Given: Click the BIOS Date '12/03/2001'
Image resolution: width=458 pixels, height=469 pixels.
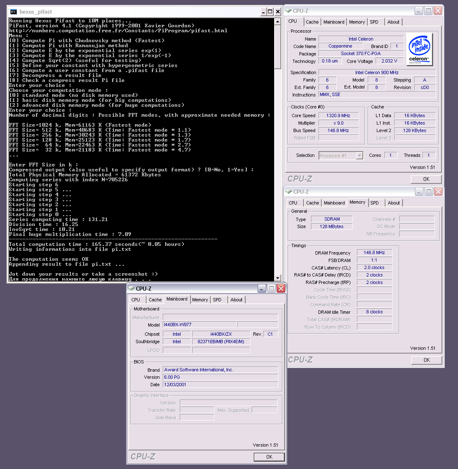Looking at the screenshot, I should [x=220, y=385].
